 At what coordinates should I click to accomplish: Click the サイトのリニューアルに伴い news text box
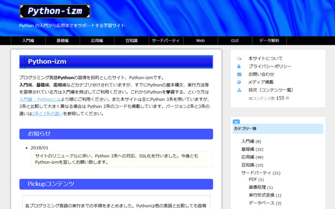tap(122, 159)
